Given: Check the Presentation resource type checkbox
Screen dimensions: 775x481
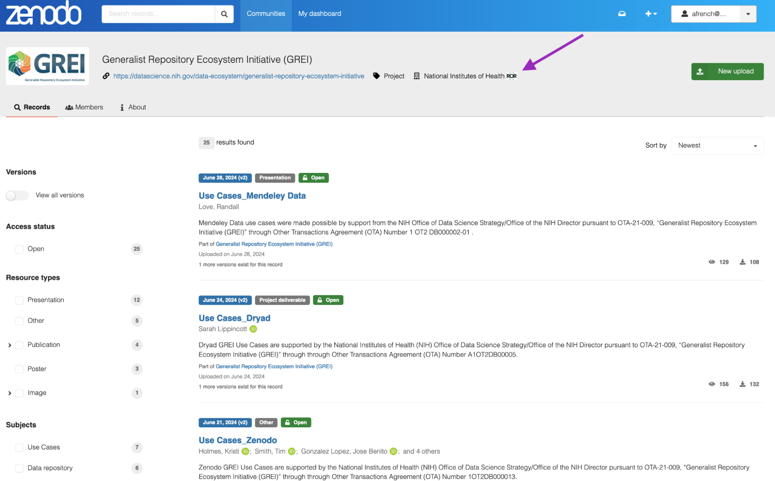Looking at the screenshot, I should click(x=19, y=300).
